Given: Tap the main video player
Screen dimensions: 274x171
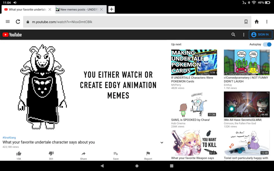Looking at the screenshot, I should click(83, 87).
